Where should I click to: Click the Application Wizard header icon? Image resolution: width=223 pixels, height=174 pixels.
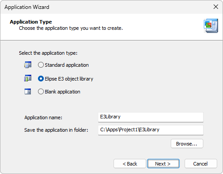211,26
